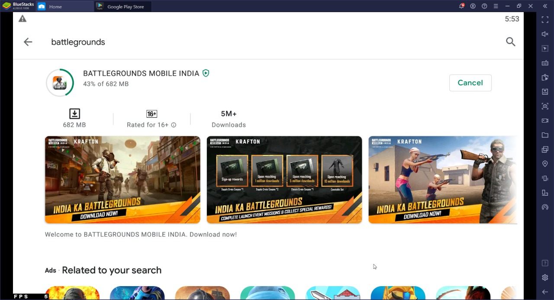The width and height of the screenshot is (554, 300).
Task: Open the search magnifier icon
Action: [511, 42]
